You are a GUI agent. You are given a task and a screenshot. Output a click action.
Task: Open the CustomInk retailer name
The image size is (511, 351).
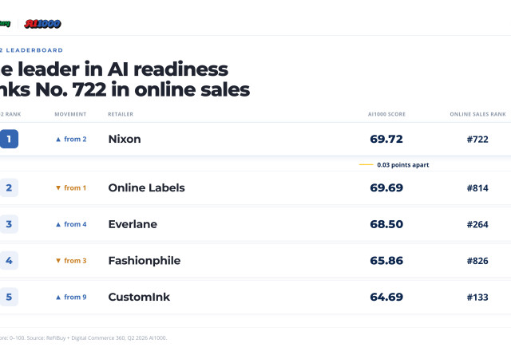pos(139,297)
